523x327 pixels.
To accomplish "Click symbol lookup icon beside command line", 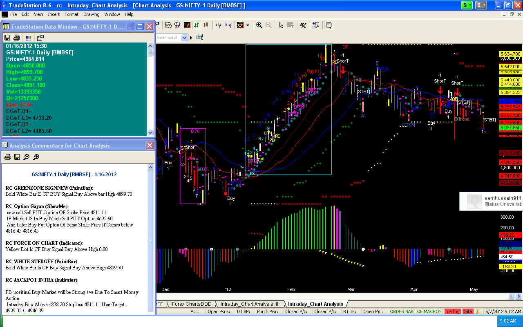I will pos(199,37).
